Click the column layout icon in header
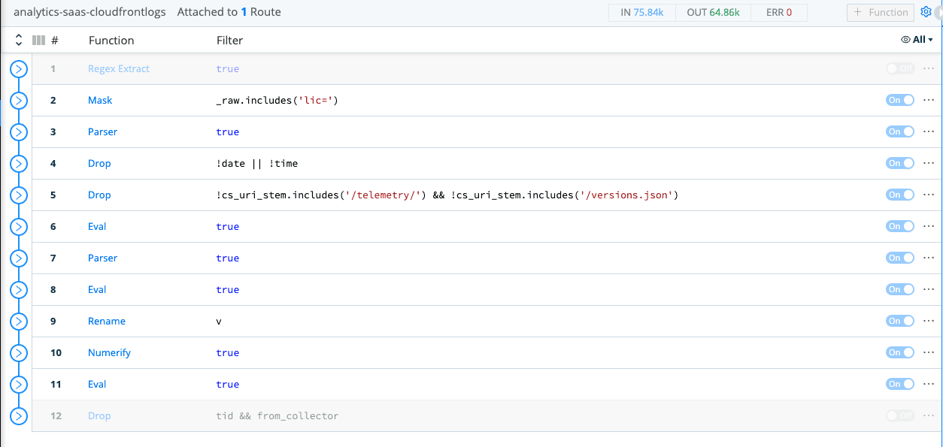The height and width of the screenshot is (447, 943). click(38, 40)
